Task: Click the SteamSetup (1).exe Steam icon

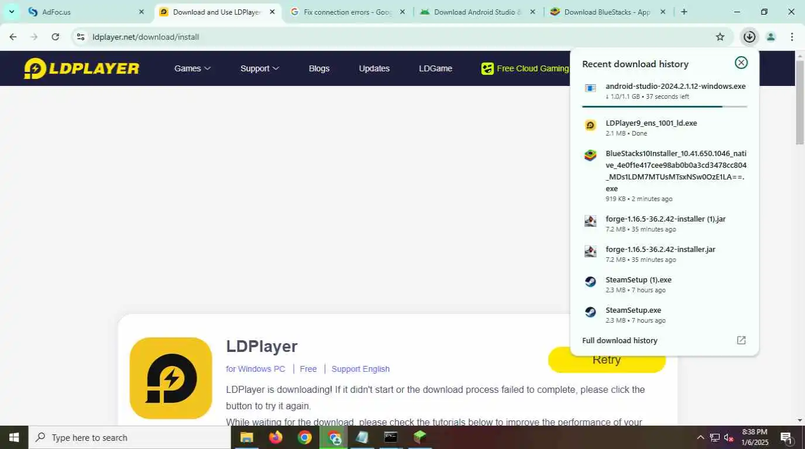Action: pos(590,282)
